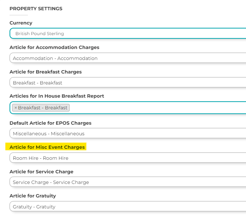246x215 pixels.
Task: Open the Currency dropdown showing British Pound Sterling
Action: click(x=128, y=33)
